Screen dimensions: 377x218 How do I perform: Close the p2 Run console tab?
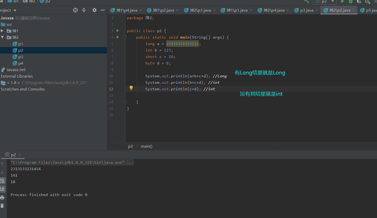[x=20, y=155]
